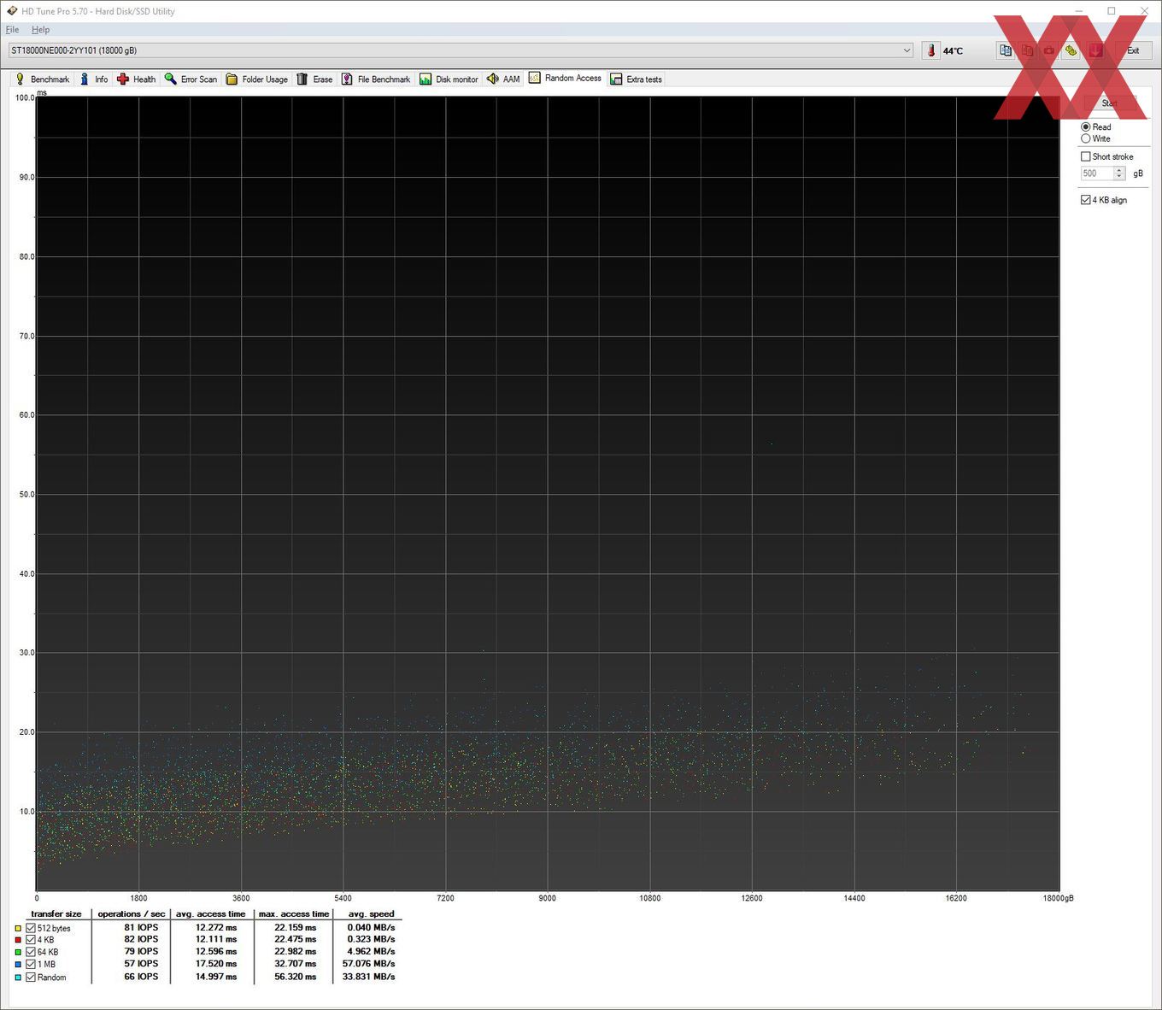Click the Erase trash can icon
The image size is (1162, 1010).
[x=302, y=79]
